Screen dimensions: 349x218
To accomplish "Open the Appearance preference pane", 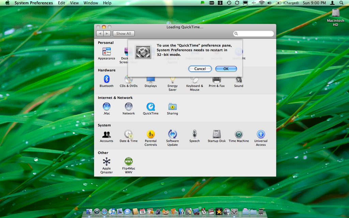I will click(106, 53).
